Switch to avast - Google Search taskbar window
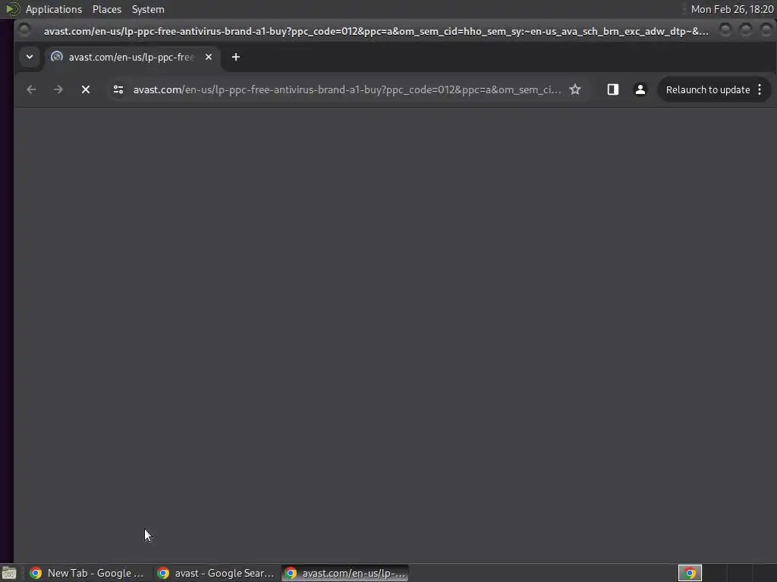The width and height of the screenshot is (777, 582). click(x=217, y=573)
